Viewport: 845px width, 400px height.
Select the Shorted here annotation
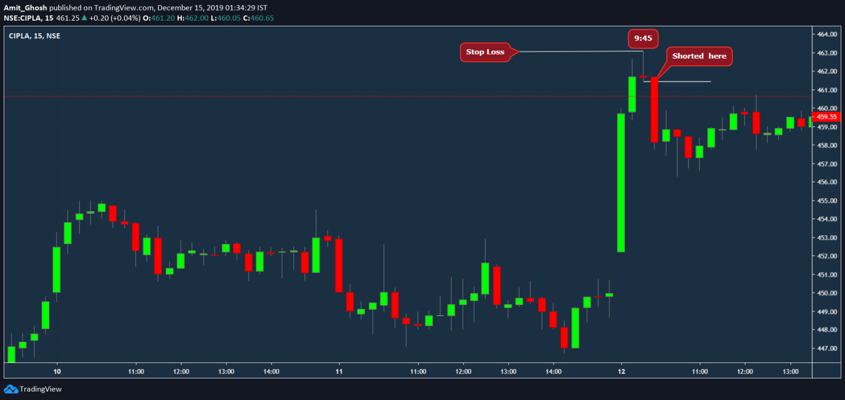click(x=699, y=56)
